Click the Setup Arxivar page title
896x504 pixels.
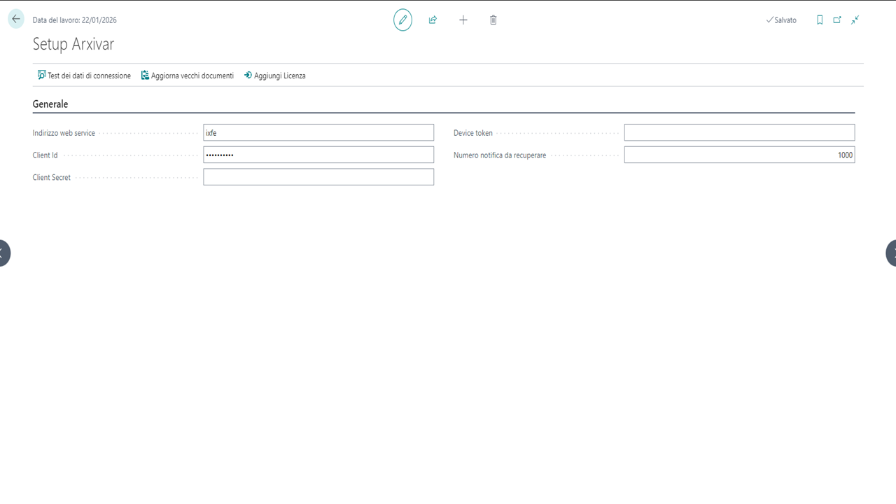[73, 44]
